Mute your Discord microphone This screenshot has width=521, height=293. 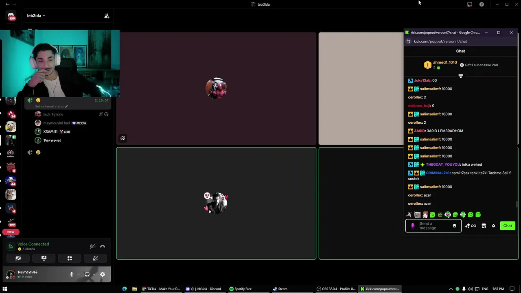[72, 274]
